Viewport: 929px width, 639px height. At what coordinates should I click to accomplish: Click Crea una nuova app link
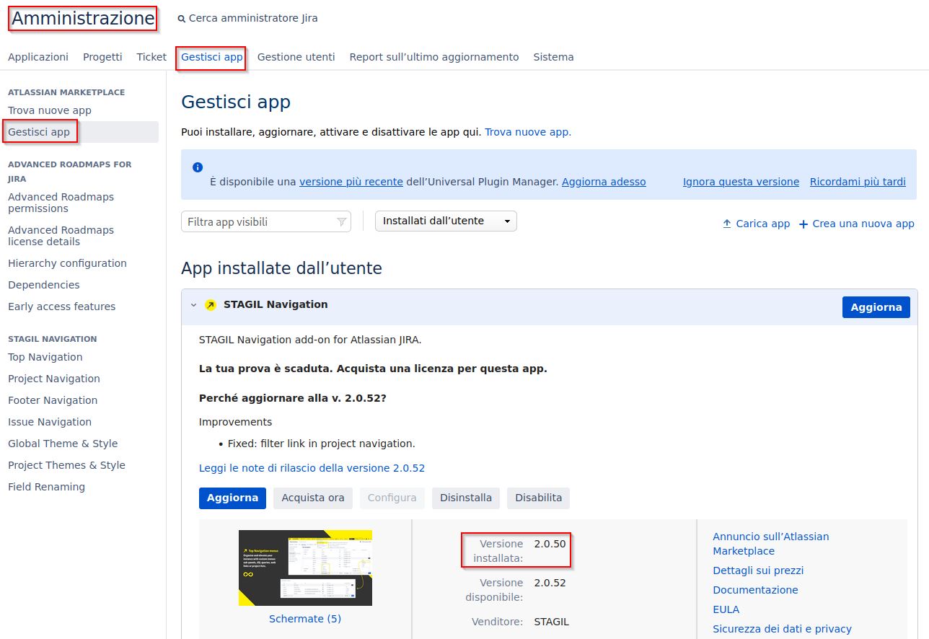point(863,224)
